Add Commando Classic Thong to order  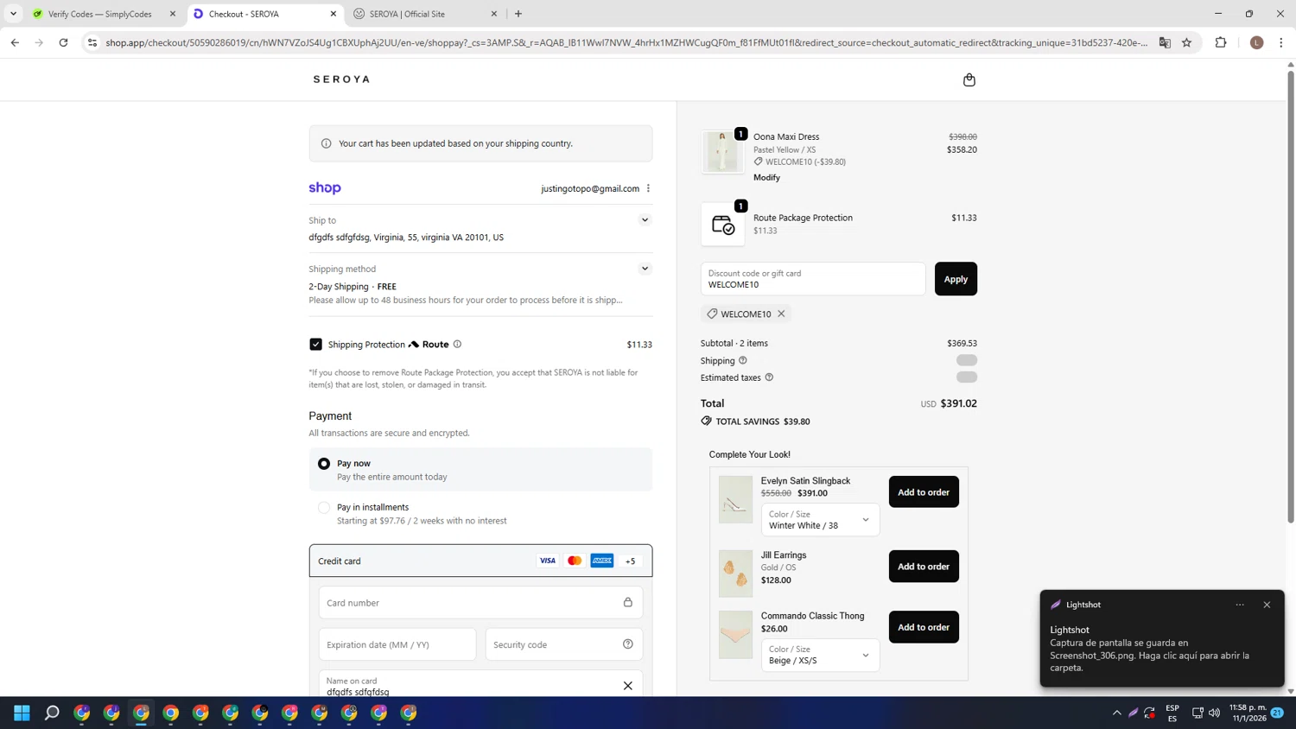click(x=924, y=627)
